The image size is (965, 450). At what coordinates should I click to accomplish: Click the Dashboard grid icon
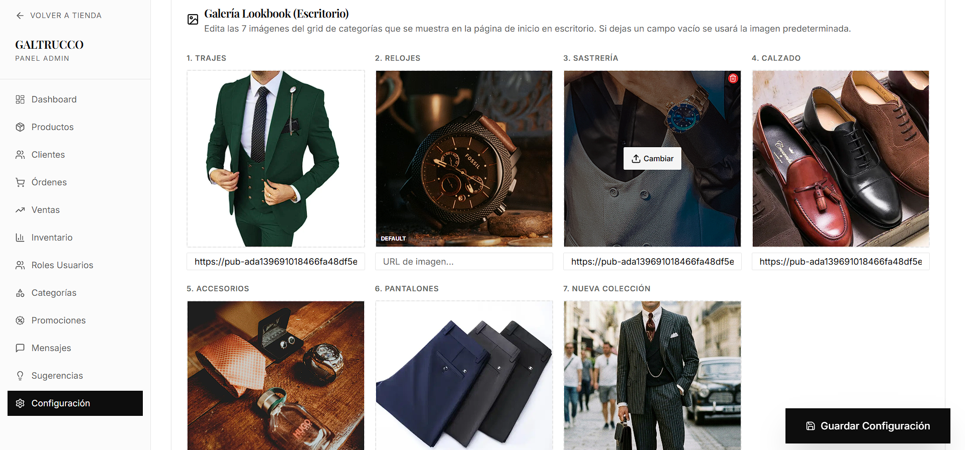click(20, 99)
